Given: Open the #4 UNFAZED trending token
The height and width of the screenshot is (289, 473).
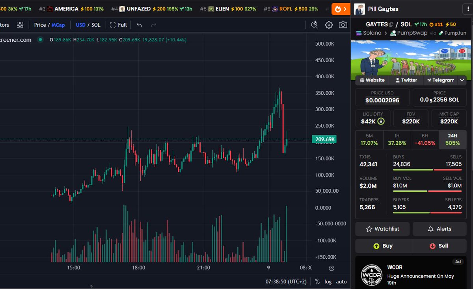Looking at the screenshot, I should 152,9.
